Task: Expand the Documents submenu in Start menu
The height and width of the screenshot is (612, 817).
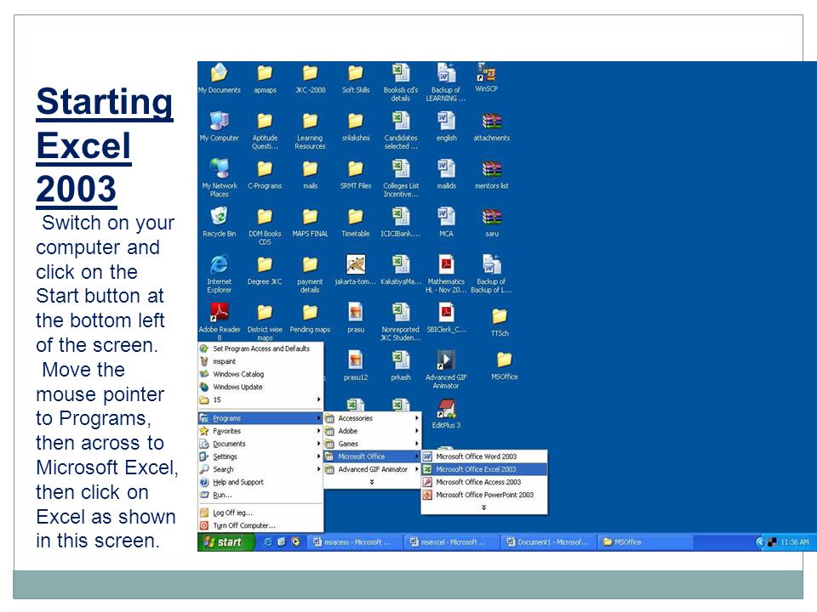Action: pos(260,444)
